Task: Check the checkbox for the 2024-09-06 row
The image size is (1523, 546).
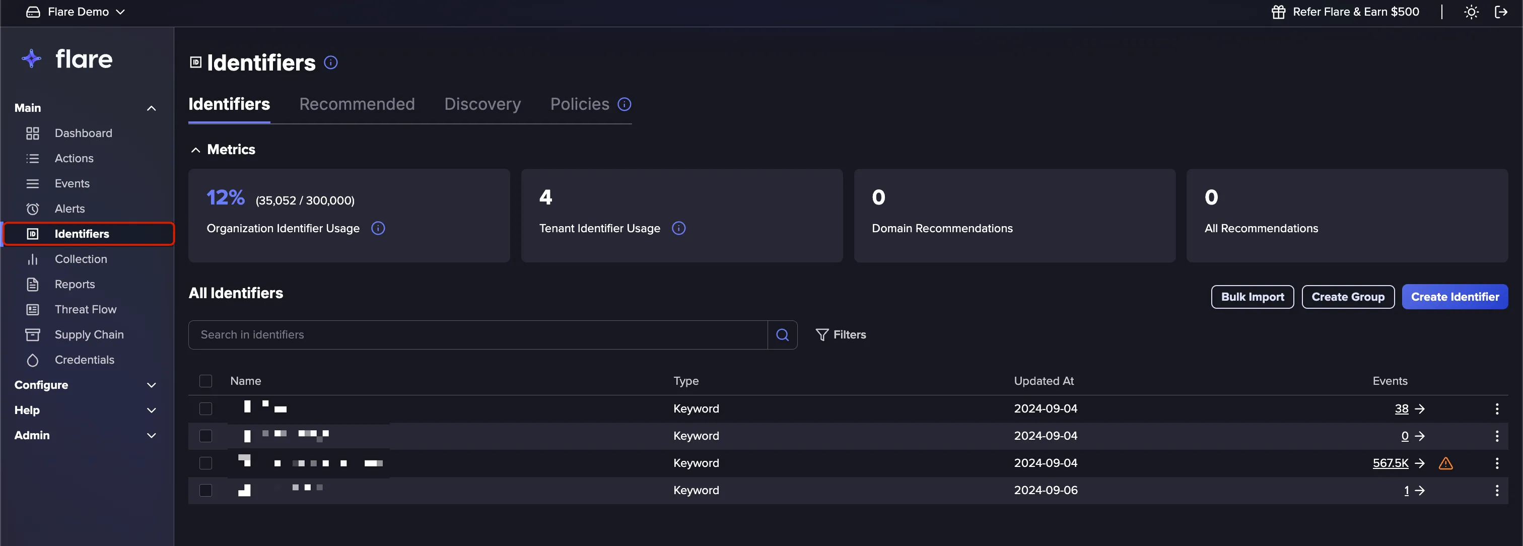Action: (206, 491)
